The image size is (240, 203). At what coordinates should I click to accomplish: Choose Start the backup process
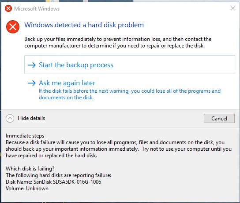point(130,65)
